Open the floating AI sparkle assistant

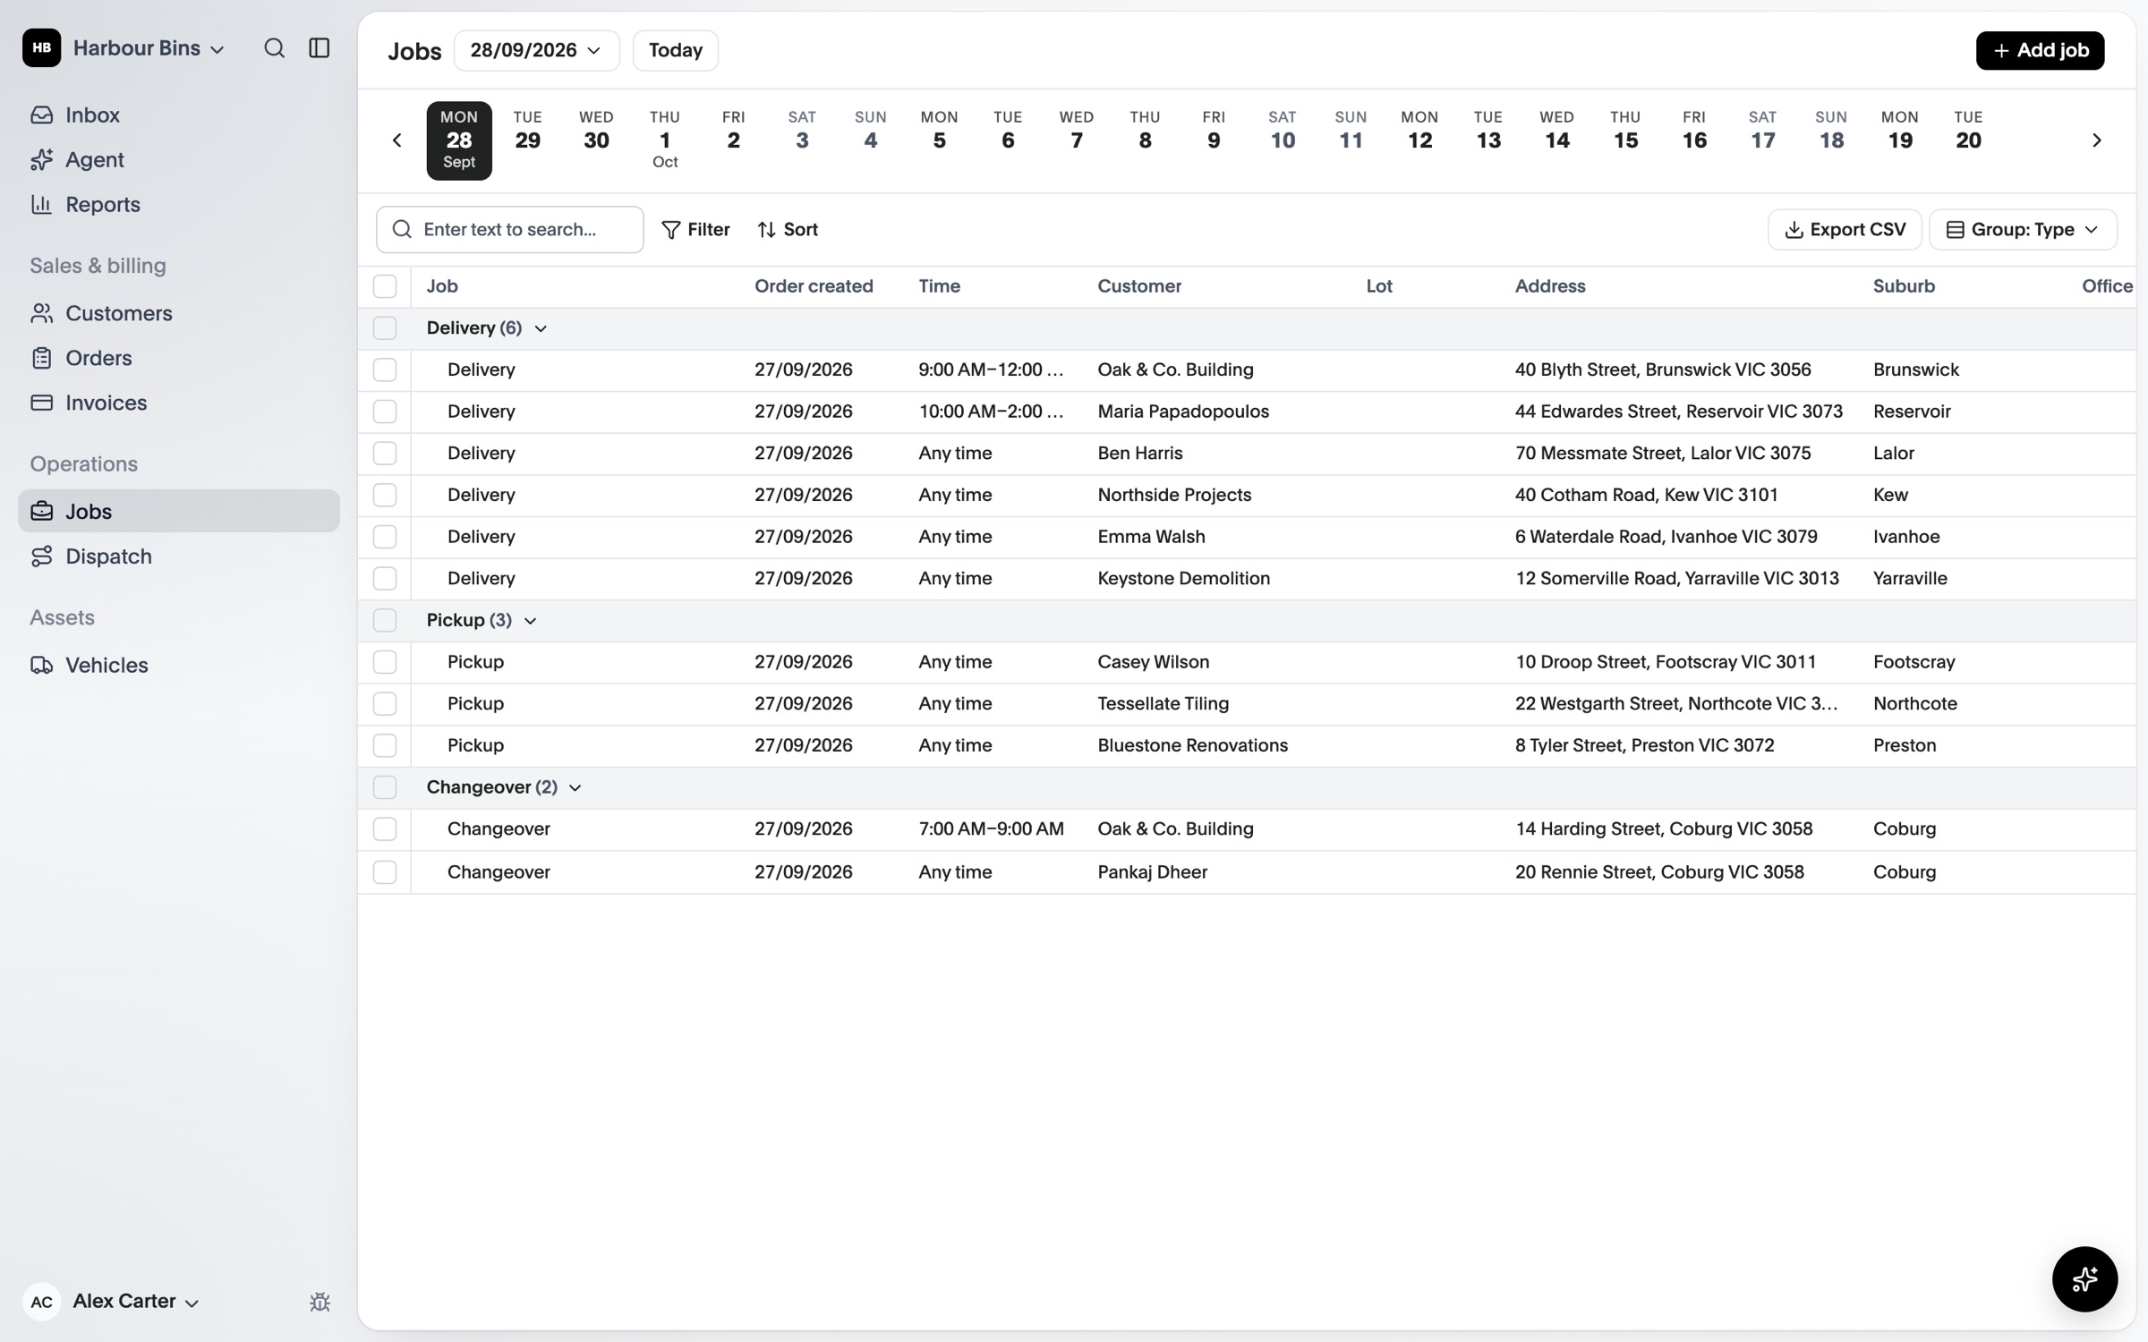[2084, 1278]
